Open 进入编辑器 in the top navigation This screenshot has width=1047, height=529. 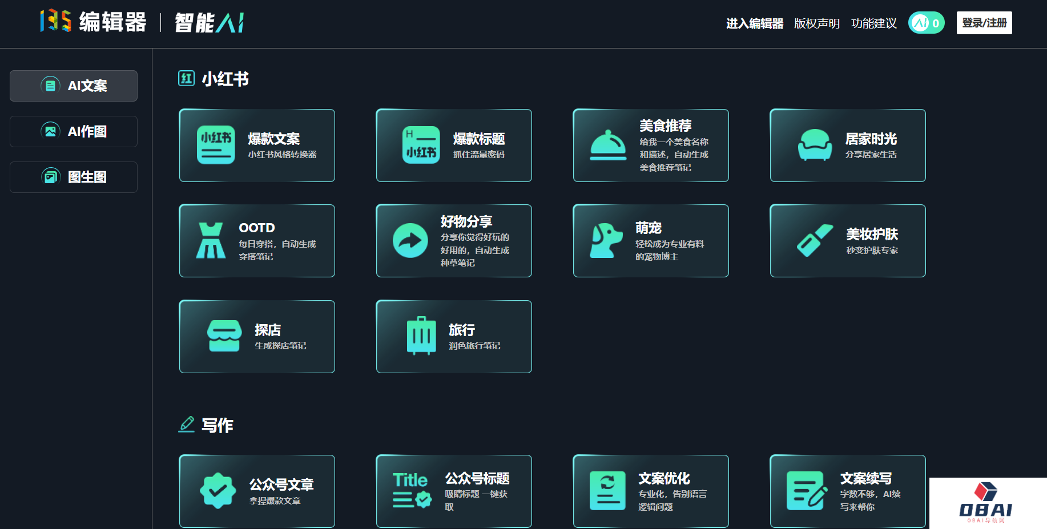point(755,23)
